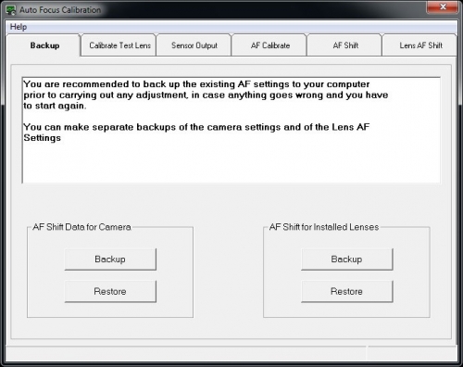Screen dimensions: 463x367
Task: Click the Auto Focus Calibration title bar text
Action: [x=60, y=10]
